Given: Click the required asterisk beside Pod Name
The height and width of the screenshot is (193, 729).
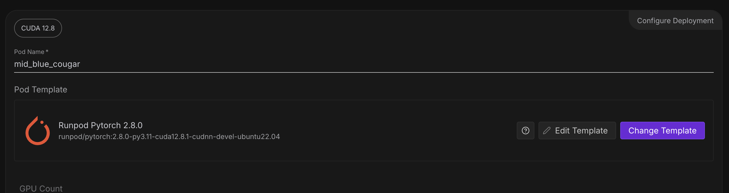Looking at the screenshot, I should pos(47,51).
